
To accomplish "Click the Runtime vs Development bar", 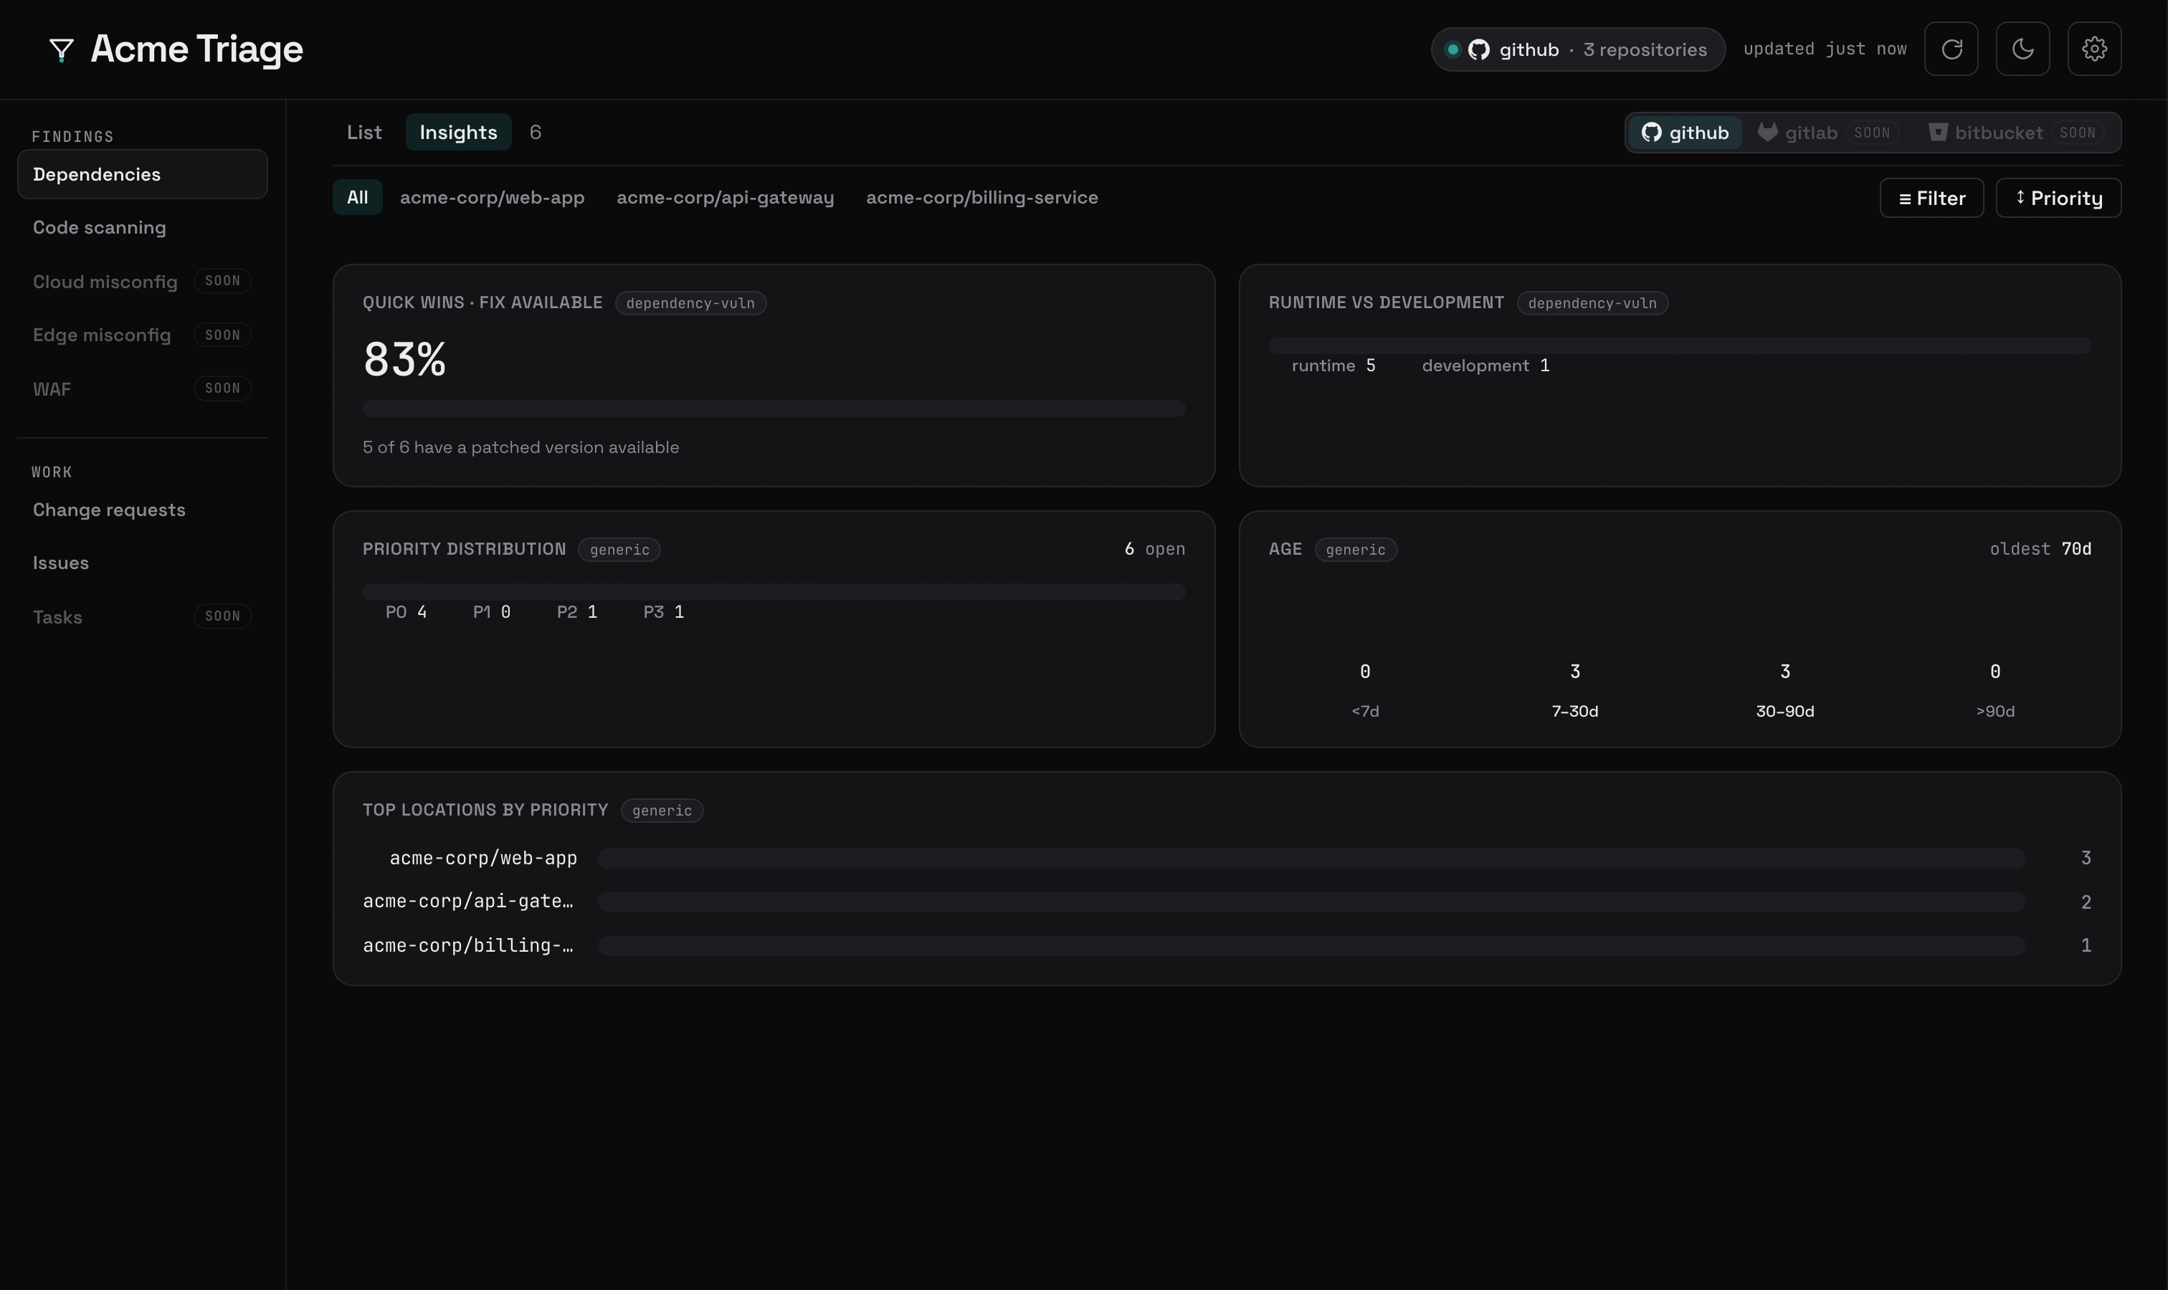I will tap(1680, 345).
